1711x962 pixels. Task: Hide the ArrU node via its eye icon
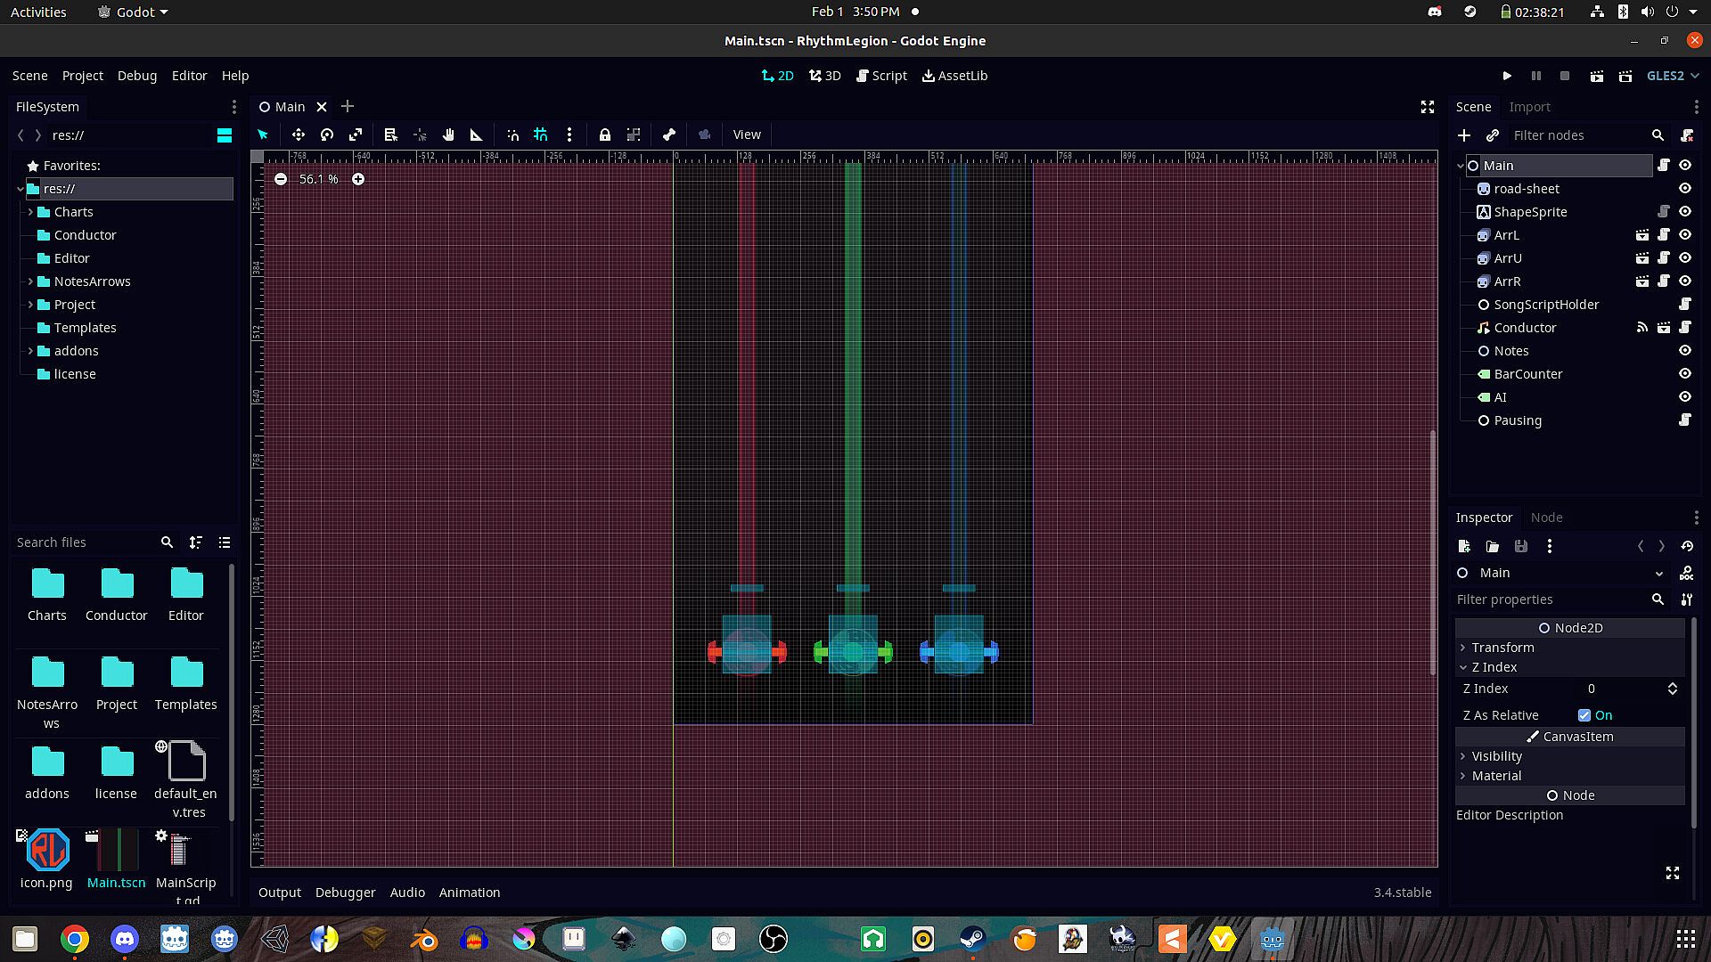1685,258
